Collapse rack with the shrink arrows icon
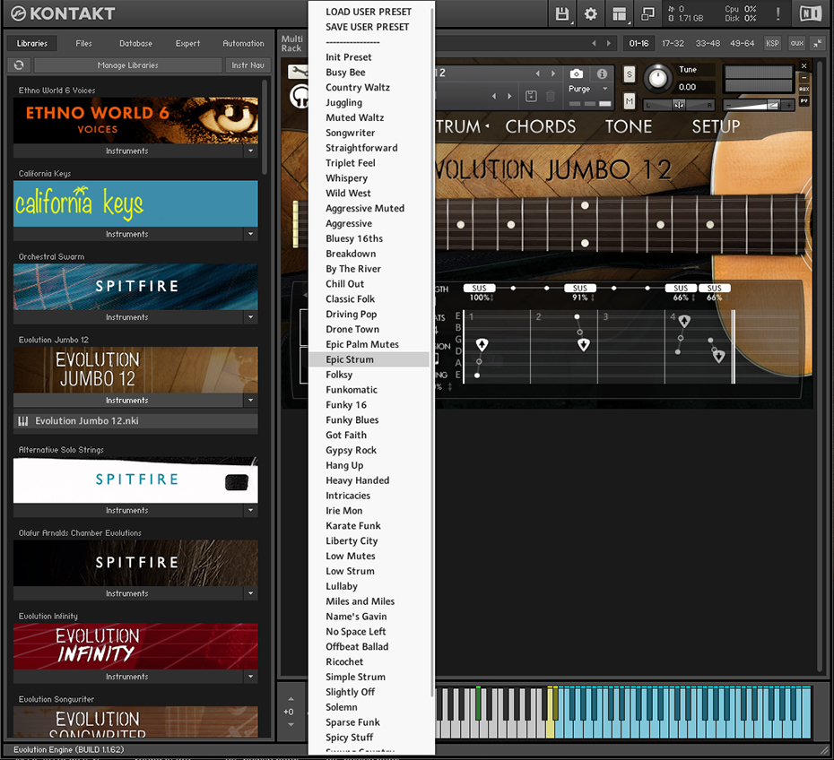 point(817,44)
